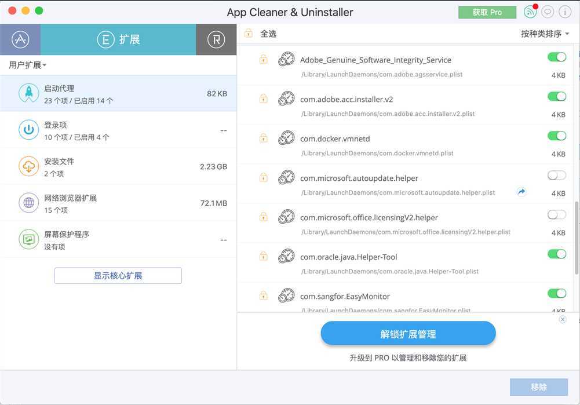The height and width of the screenshot is (405, 580).
Task: Click lock icon for com.adobe.acc.installer.v2
Action: (x=264, y=98)
